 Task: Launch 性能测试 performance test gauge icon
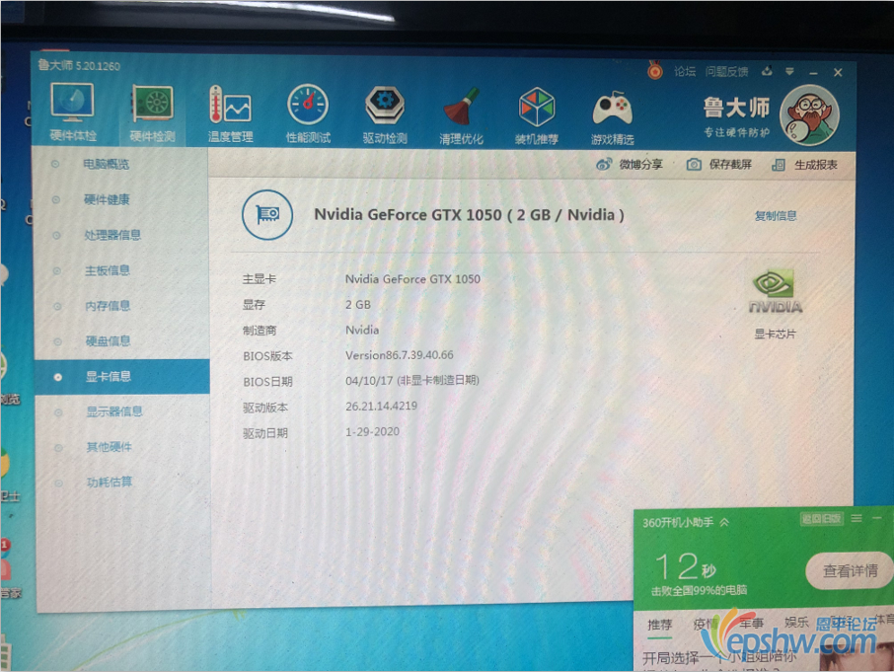pyautogui.click(x=308, y=113)
